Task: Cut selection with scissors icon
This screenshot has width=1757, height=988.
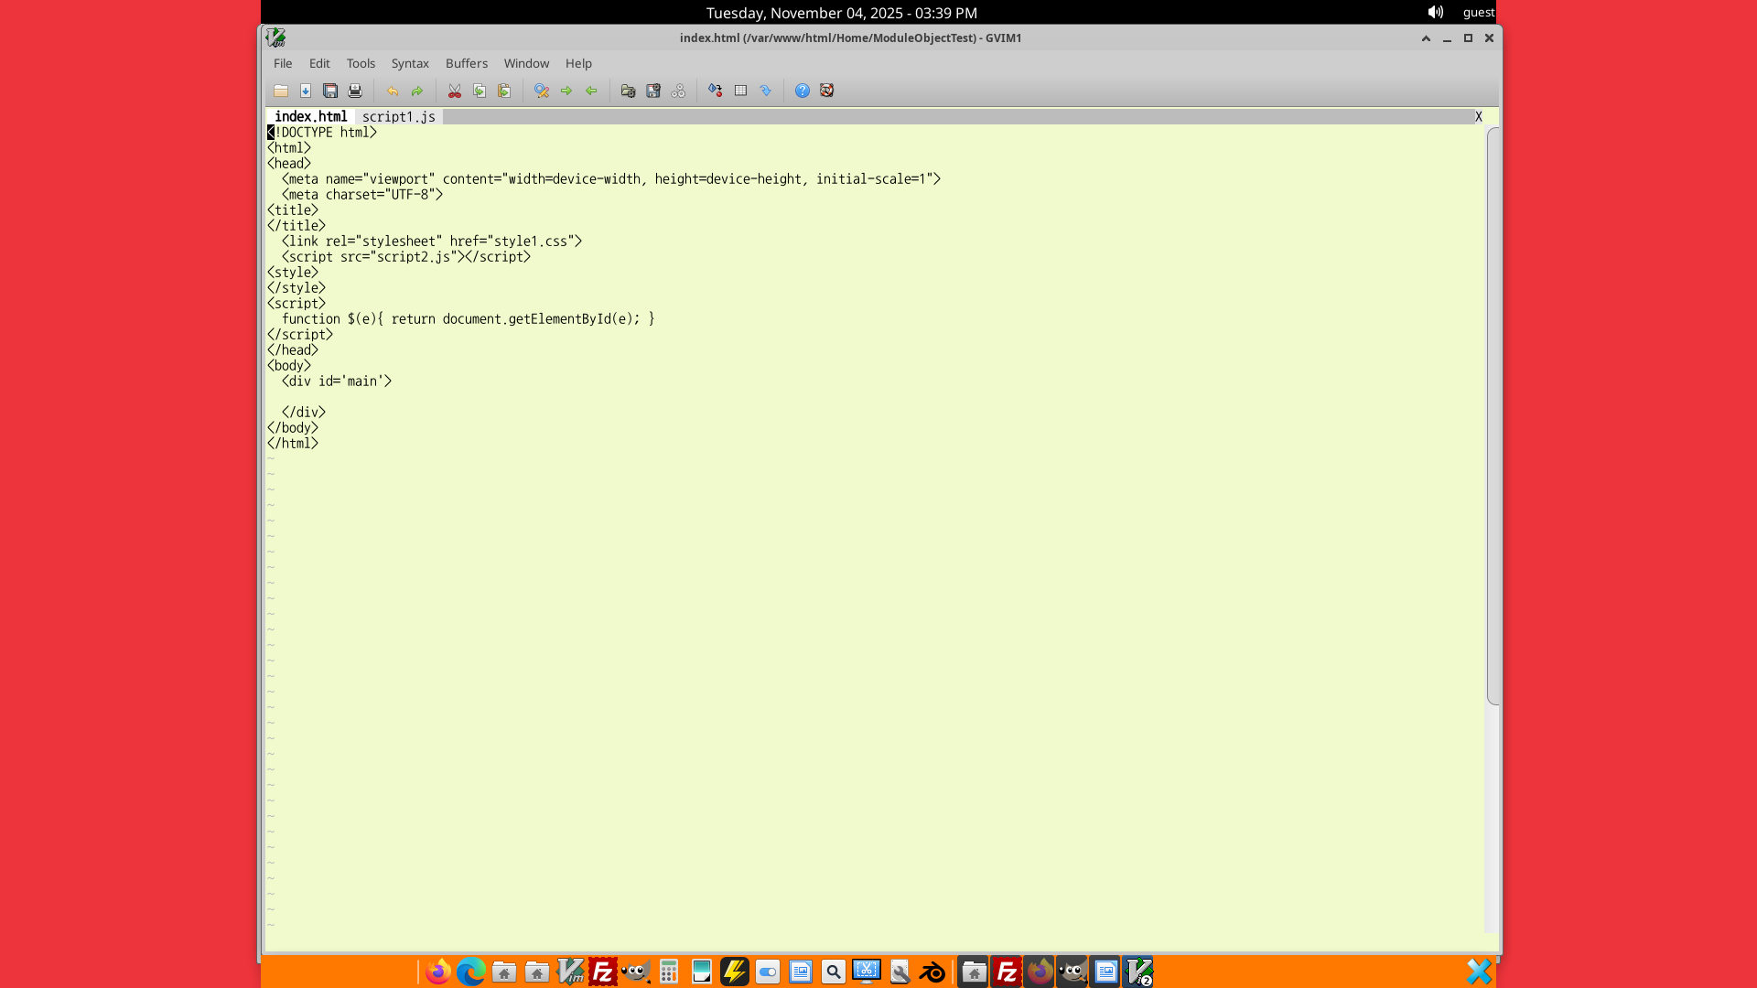Action: point(455,91)
